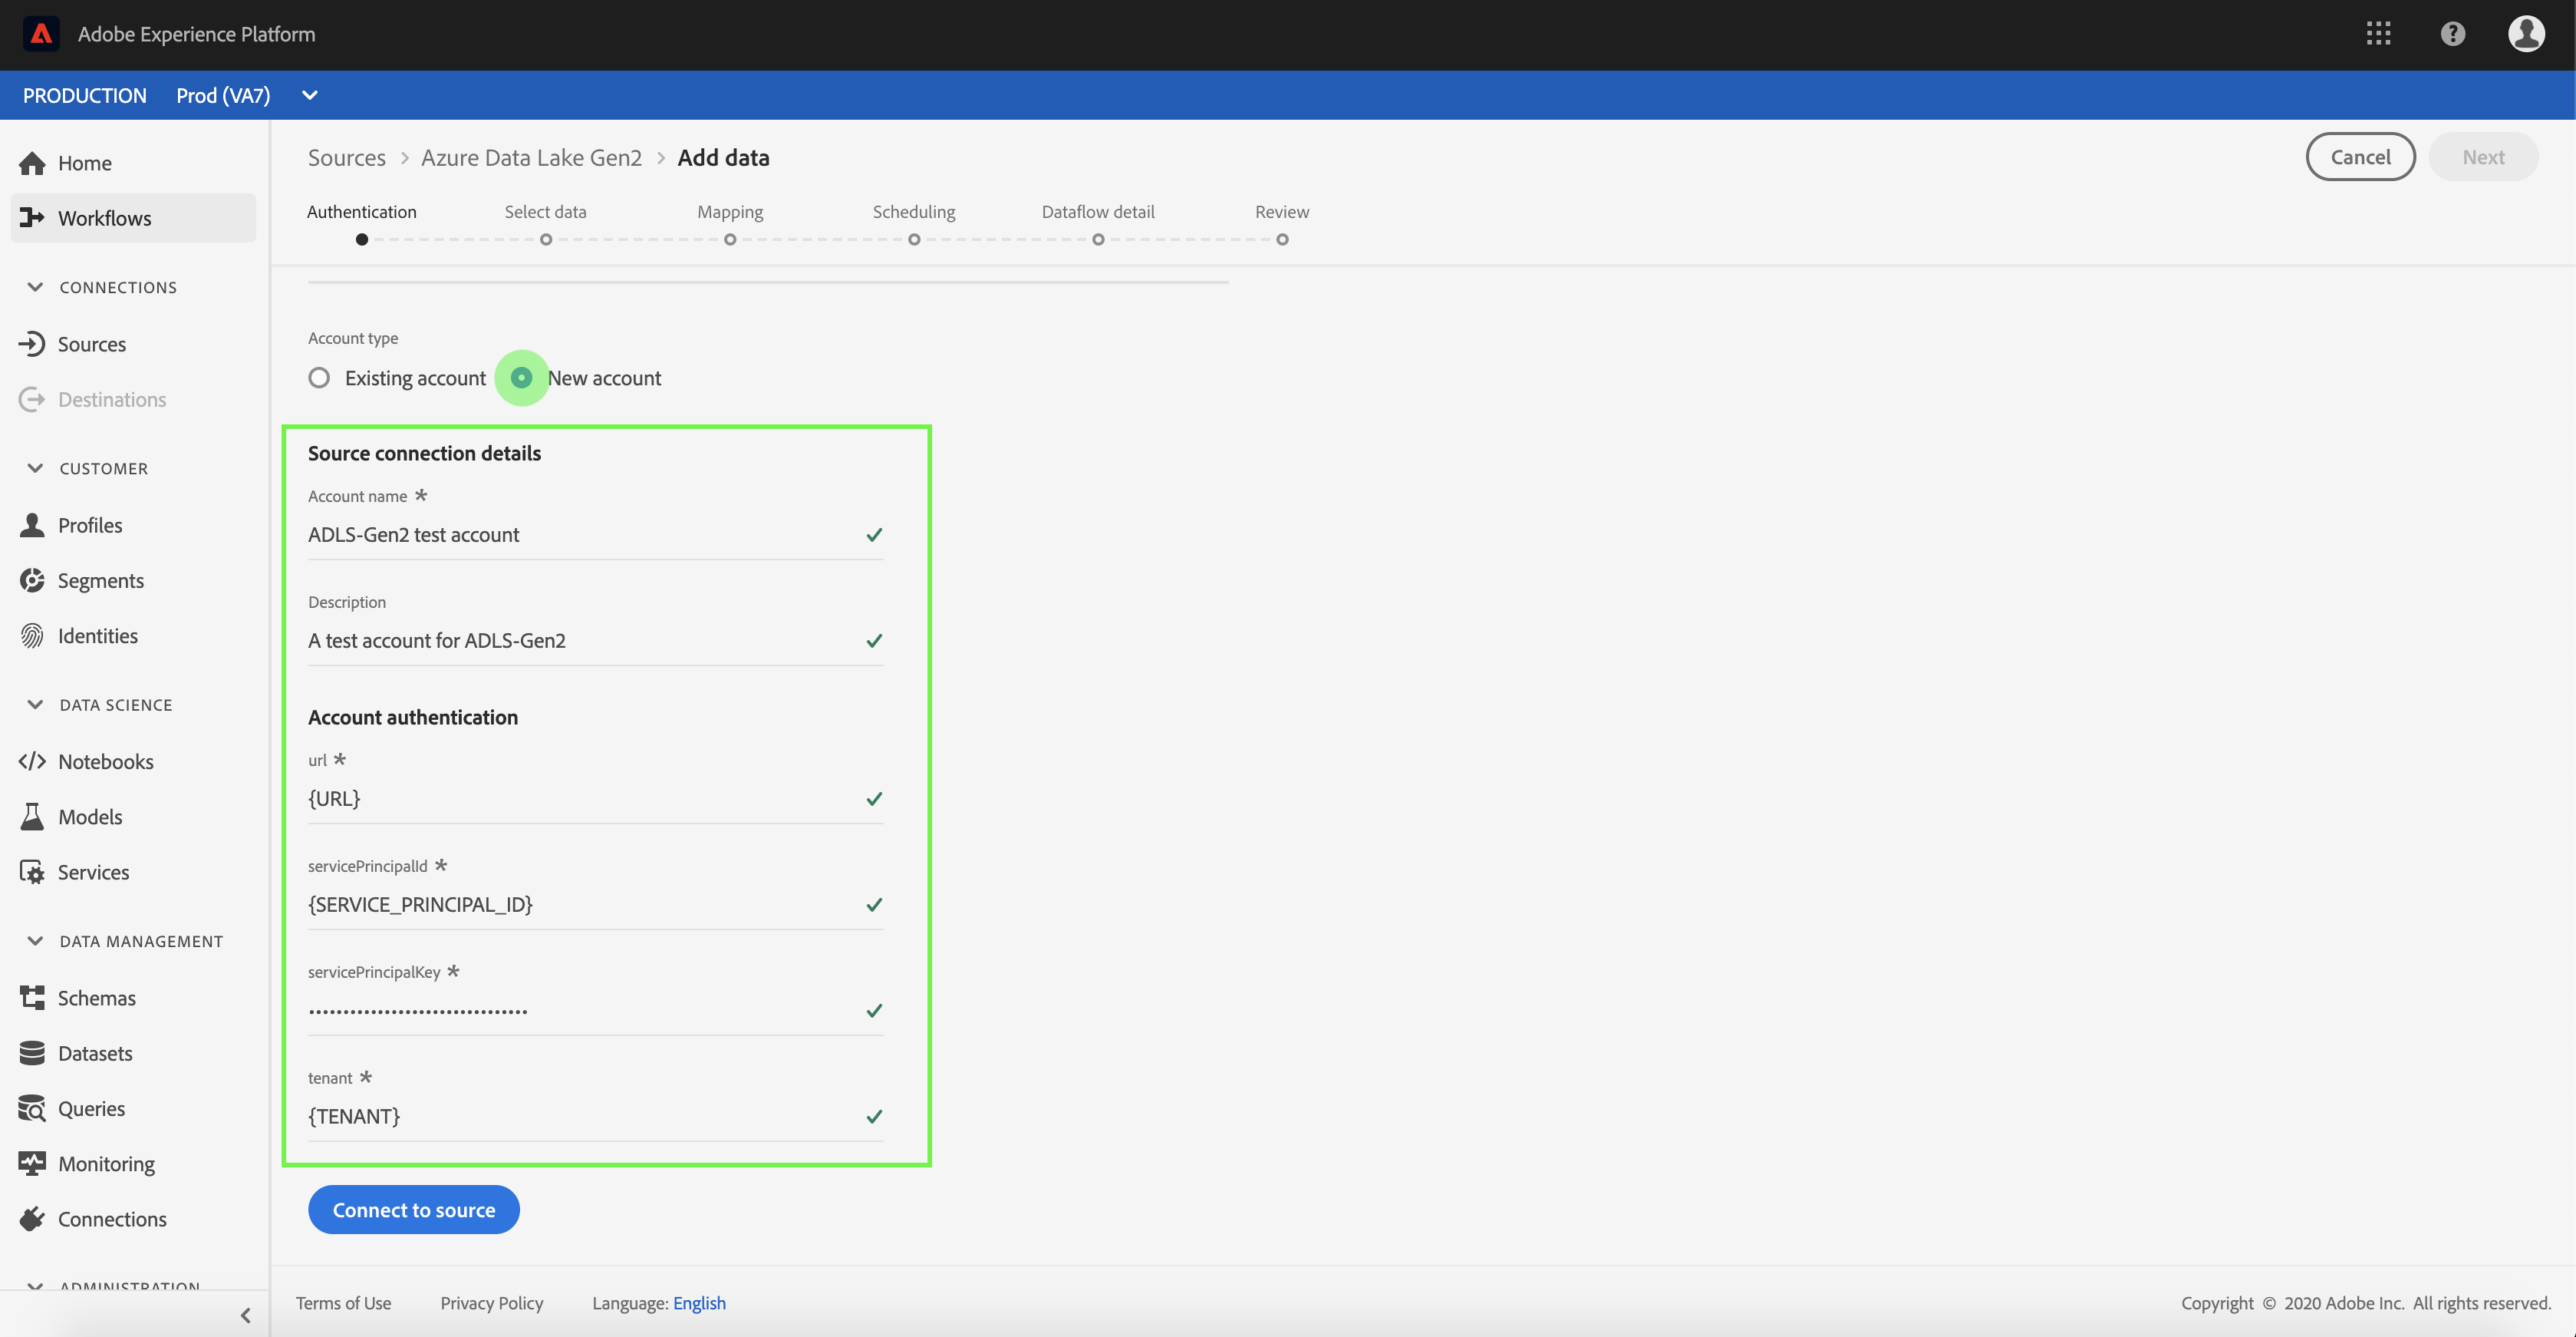Open Segments in the sidebar
This screenshot has height=1337, width=2576.
tap(100, 580)
